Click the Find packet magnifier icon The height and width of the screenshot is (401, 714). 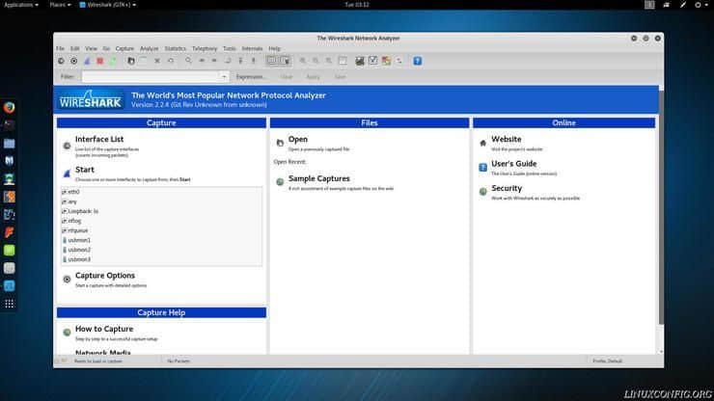tap(187, 61)
